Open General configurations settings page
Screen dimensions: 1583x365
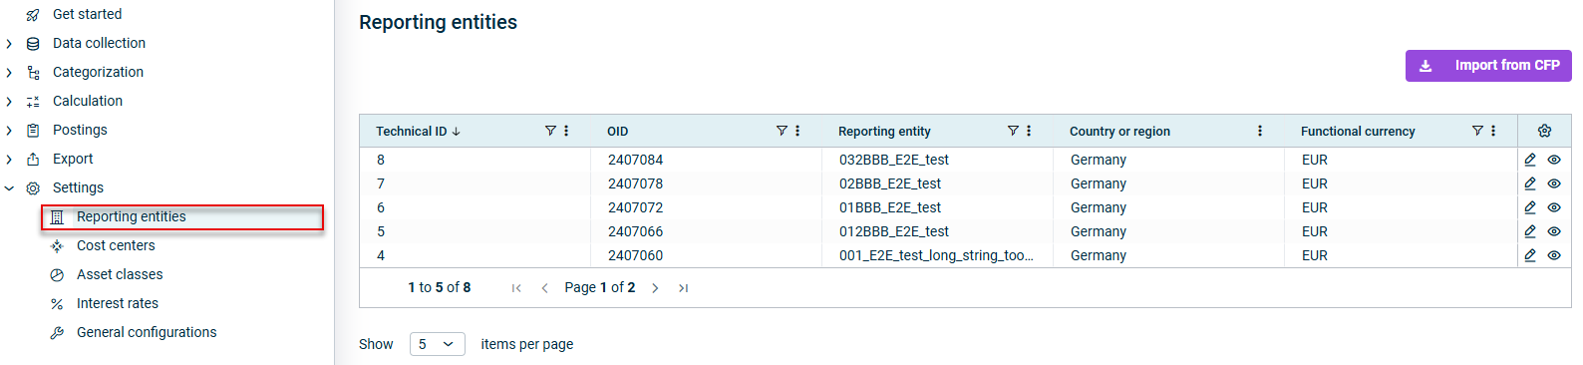coord(147,332)
